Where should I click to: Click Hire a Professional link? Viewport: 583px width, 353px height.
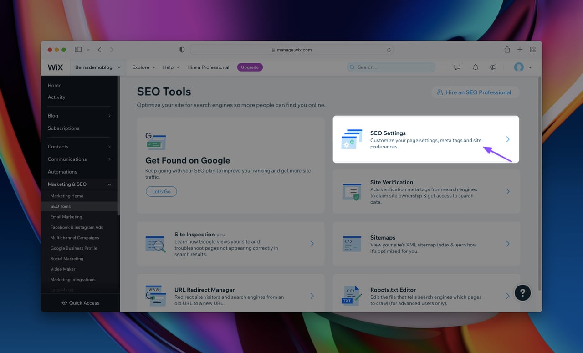(x=208, y=67)
